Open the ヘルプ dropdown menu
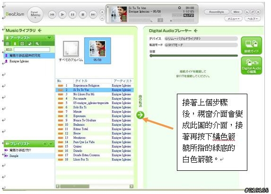 tap(253, 18)
